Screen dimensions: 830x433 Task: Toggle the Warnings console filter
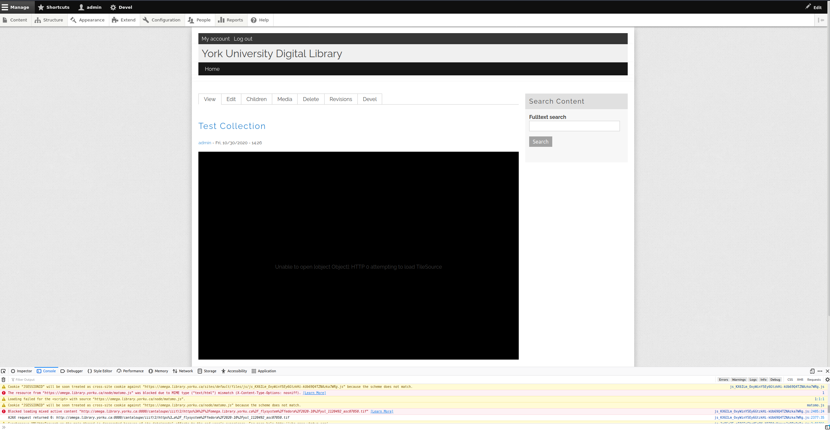738,379
